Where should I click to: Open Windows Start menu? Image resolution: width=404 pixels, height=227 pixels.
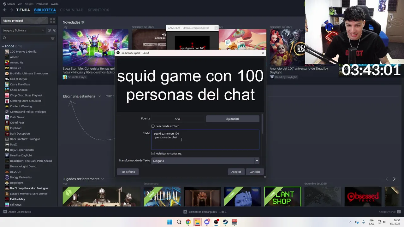[169, 222]
